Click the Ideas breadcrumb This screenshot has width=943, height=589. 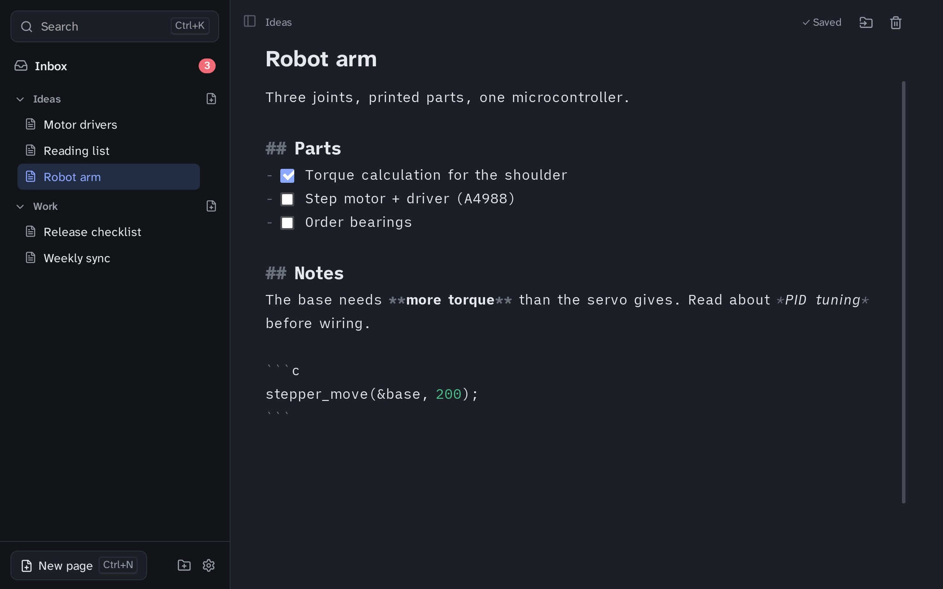[x=279, y=22]
